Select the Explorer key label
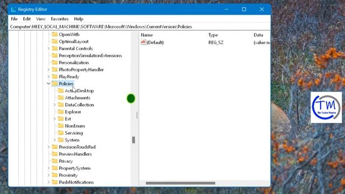 [73, 112]
